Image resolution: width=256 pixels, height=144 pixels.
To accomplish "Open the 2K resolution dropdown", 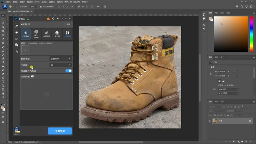I will coord(60,65).
